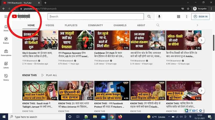Open Pegasus hacker thumbnail (3:47)

pos(76,40)
